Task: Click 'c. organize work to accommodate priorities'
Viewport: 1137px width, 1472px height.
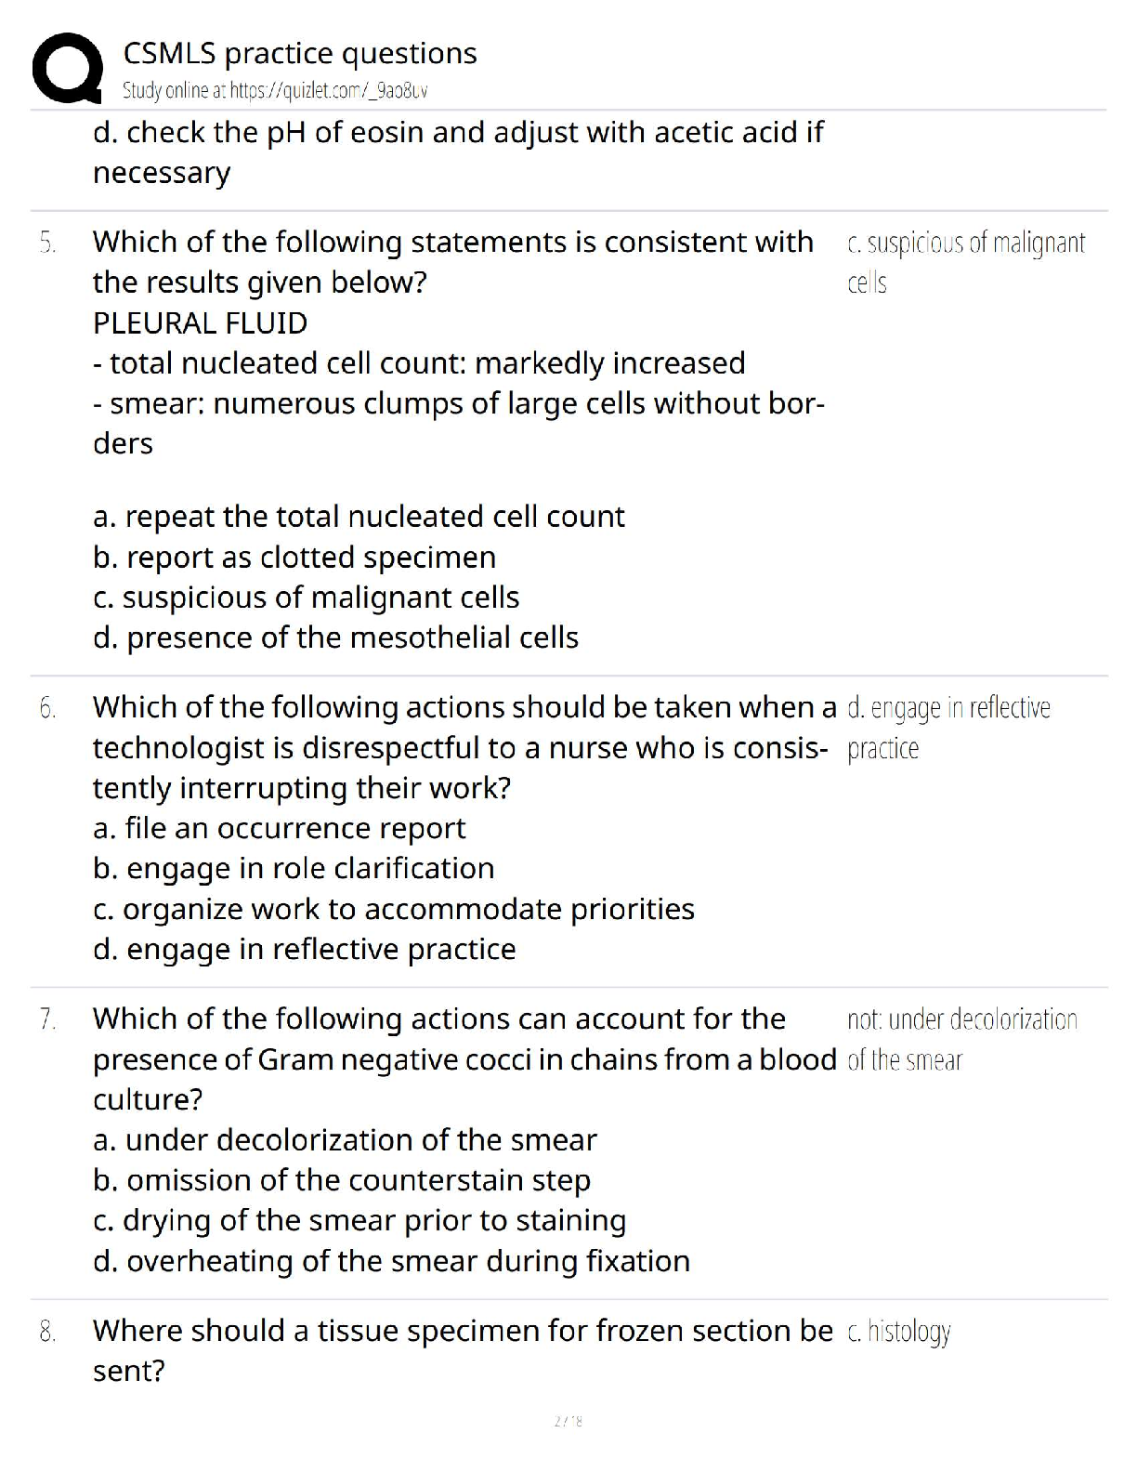Action: click(393, 909)
